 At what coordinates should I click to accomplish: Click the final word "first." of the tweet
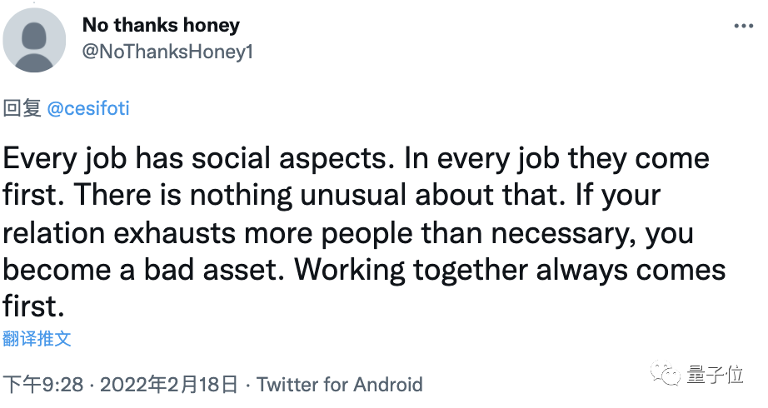tap(33, 307)
